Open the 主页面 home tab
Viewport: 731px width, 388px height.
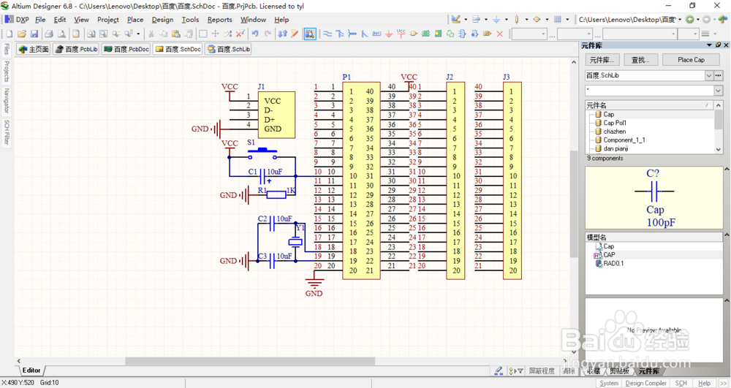34,49
